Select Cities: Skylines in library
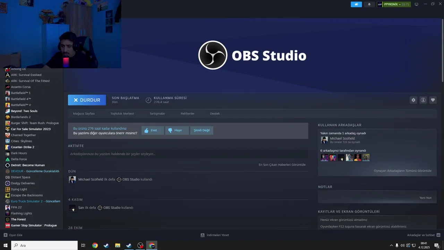Image resolution: width=444 pixels, height=250 pixels. point(21,141)
